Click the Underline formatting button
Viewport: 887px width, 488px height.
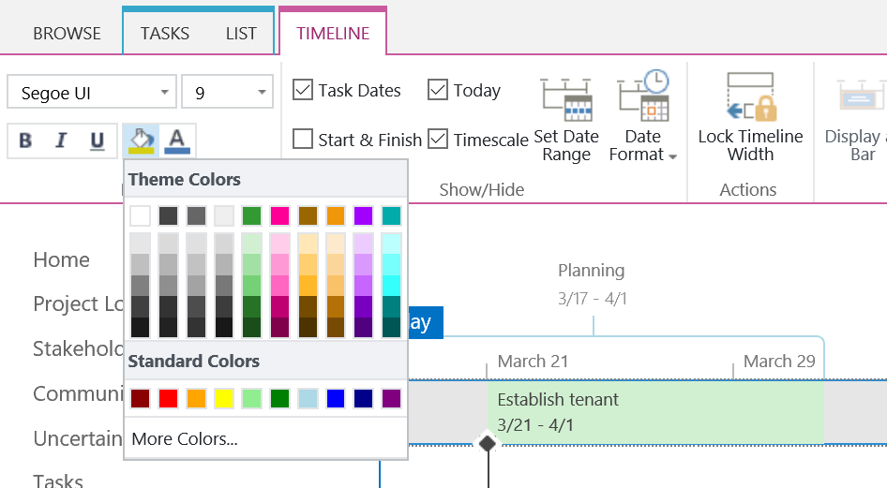coord(98,140)
